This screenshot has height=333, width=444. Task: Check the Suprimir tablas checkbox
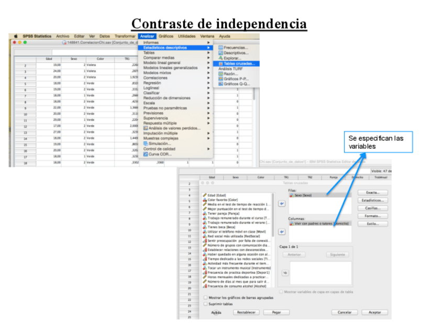point(205,303)
